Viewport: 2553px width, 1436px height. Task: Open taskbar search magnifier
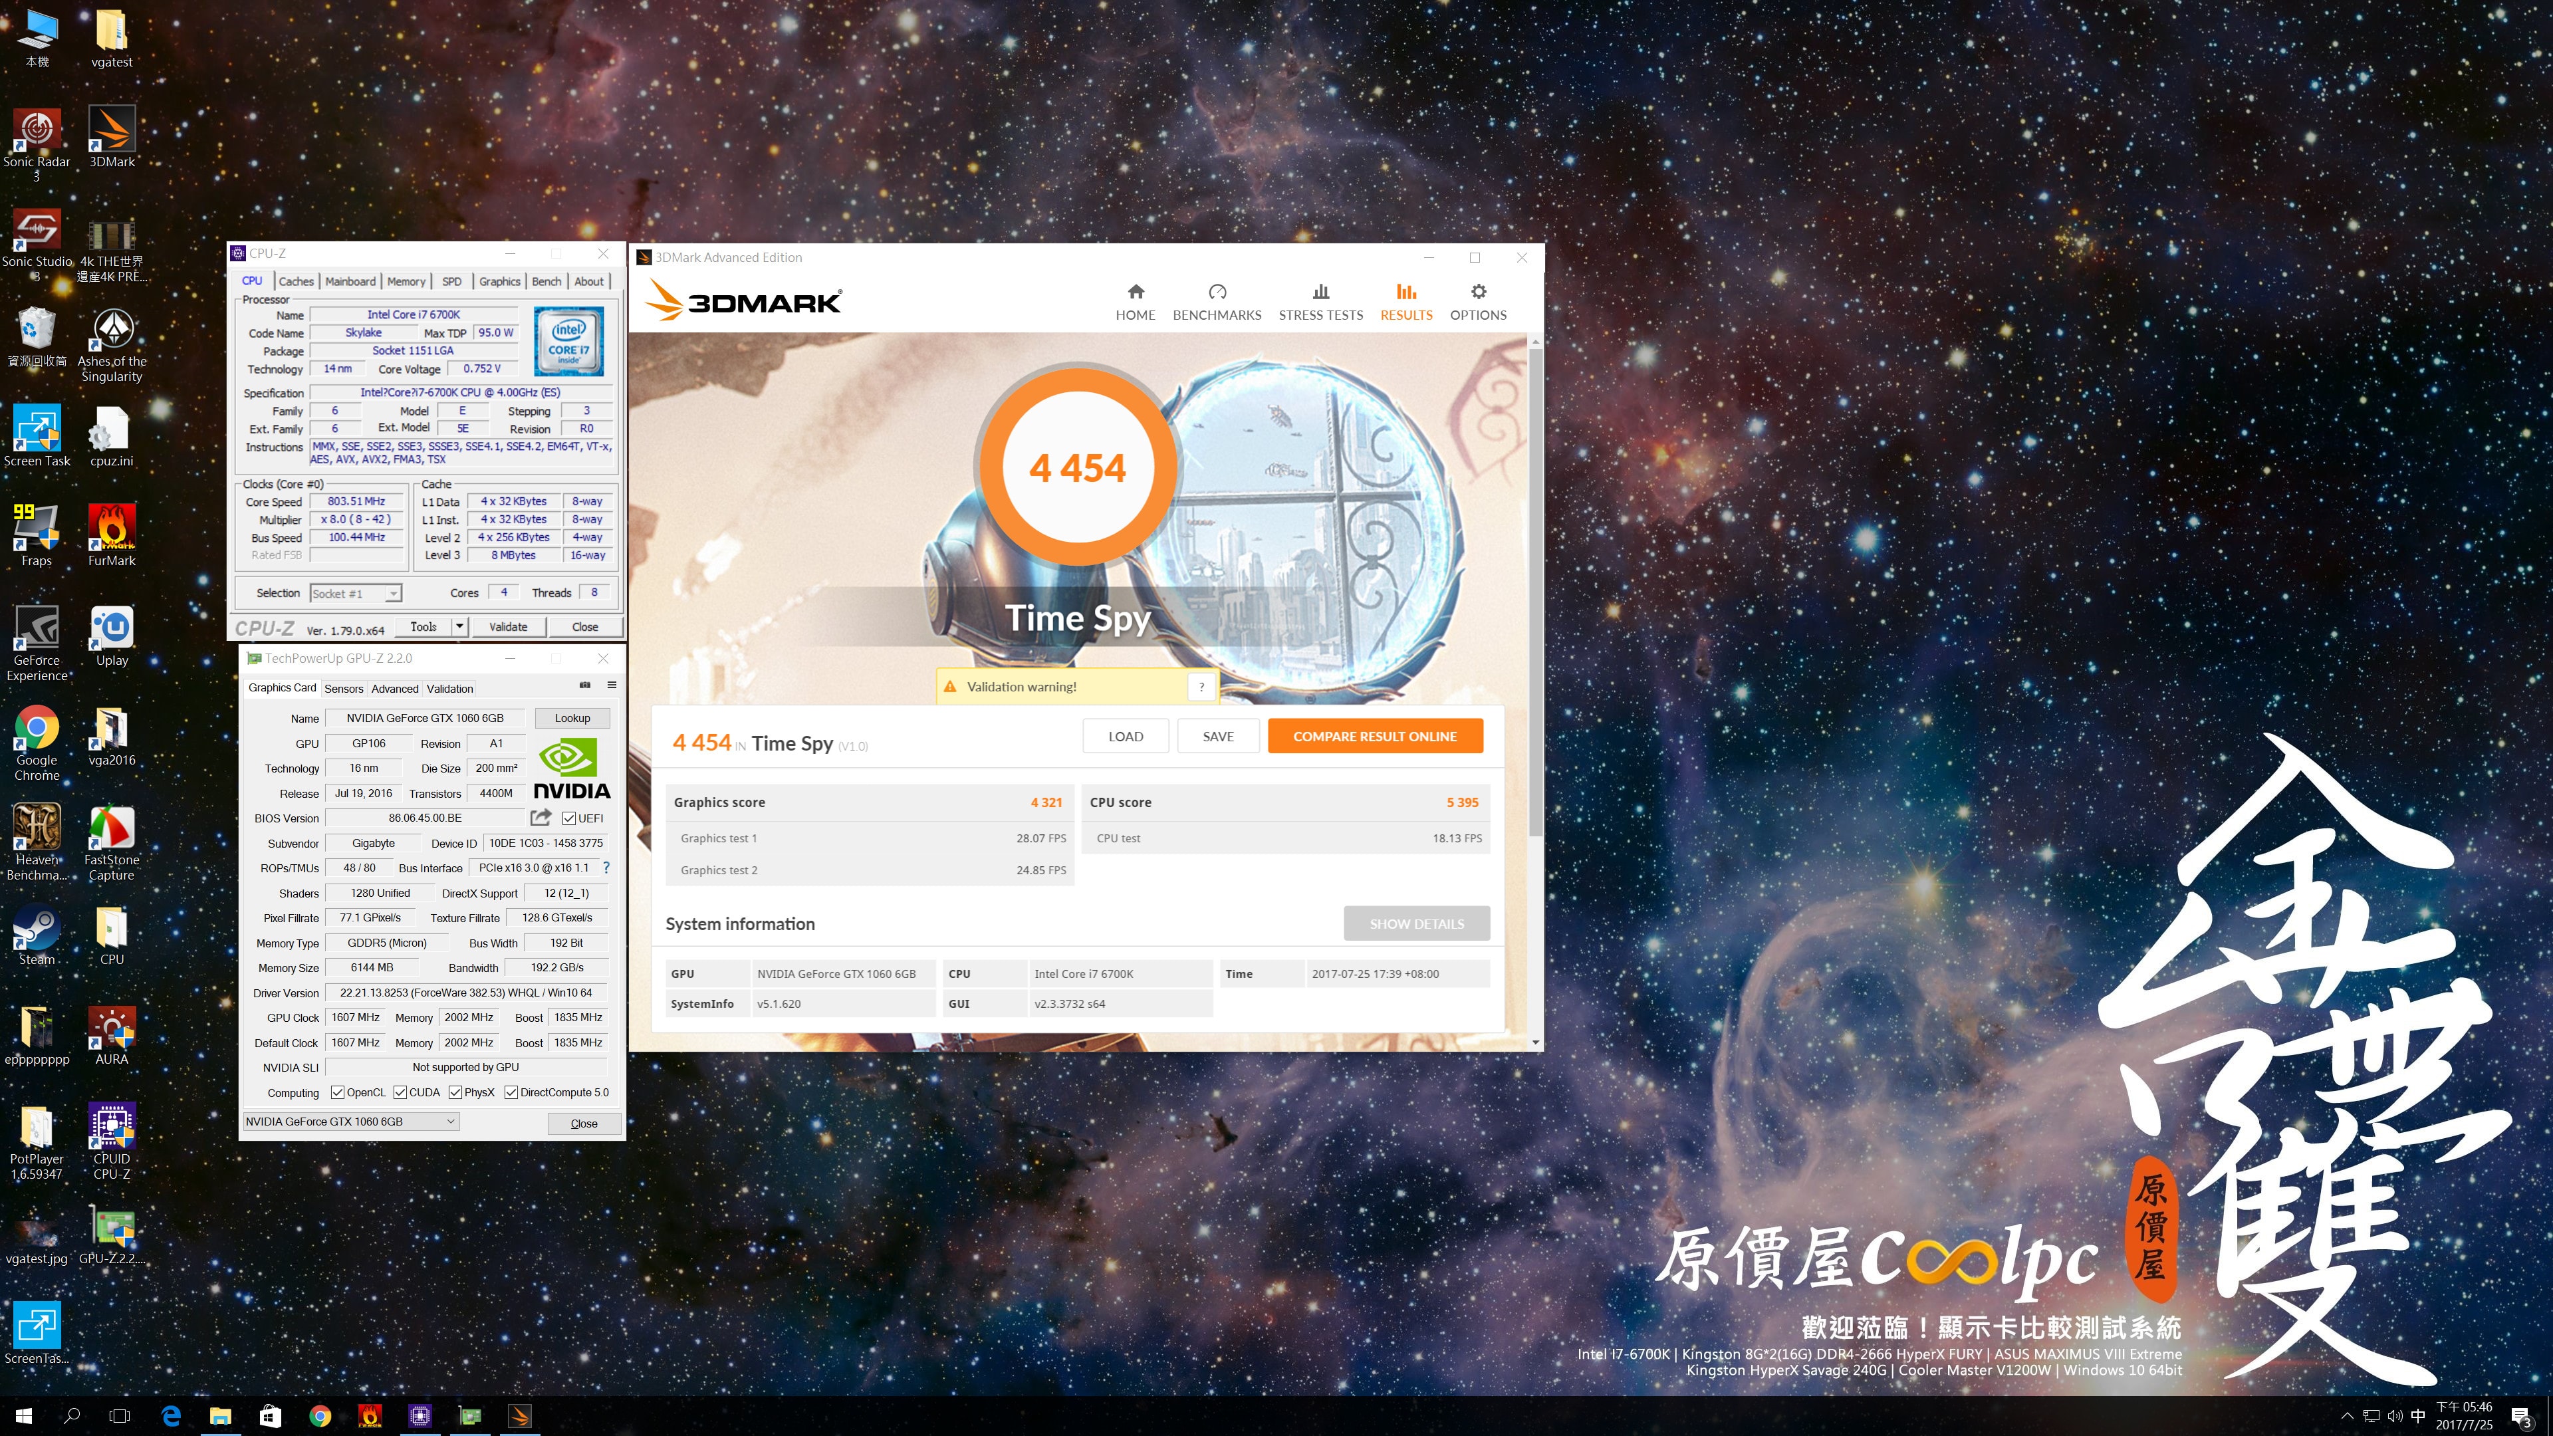pyautogui.click(x=71, y=1415)
